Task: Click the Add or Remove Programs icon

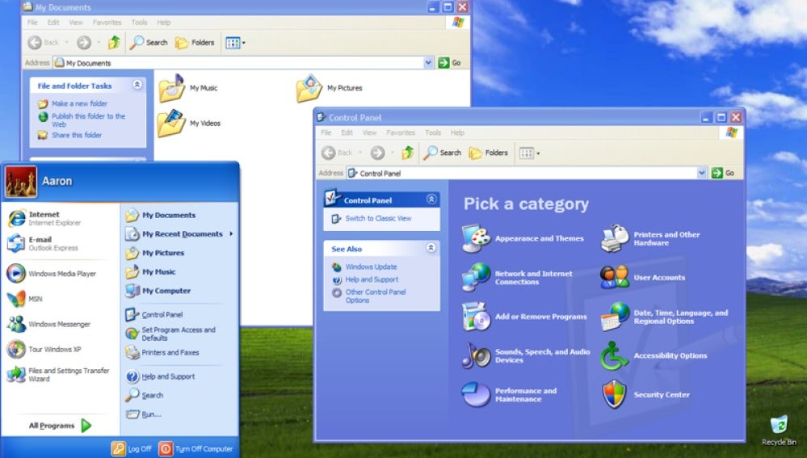Action: click(x=476, y=317)
